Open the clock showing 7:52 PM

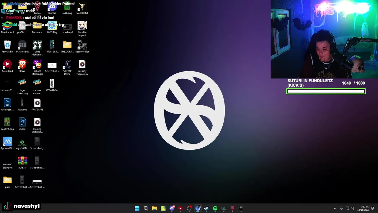click(x=363, y=208)
